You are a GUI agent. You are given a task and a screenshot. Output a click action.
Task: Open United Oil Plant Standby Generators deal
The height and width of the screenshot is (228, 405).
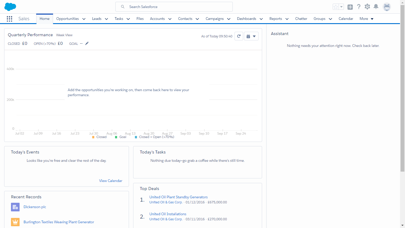coord(178,197)
